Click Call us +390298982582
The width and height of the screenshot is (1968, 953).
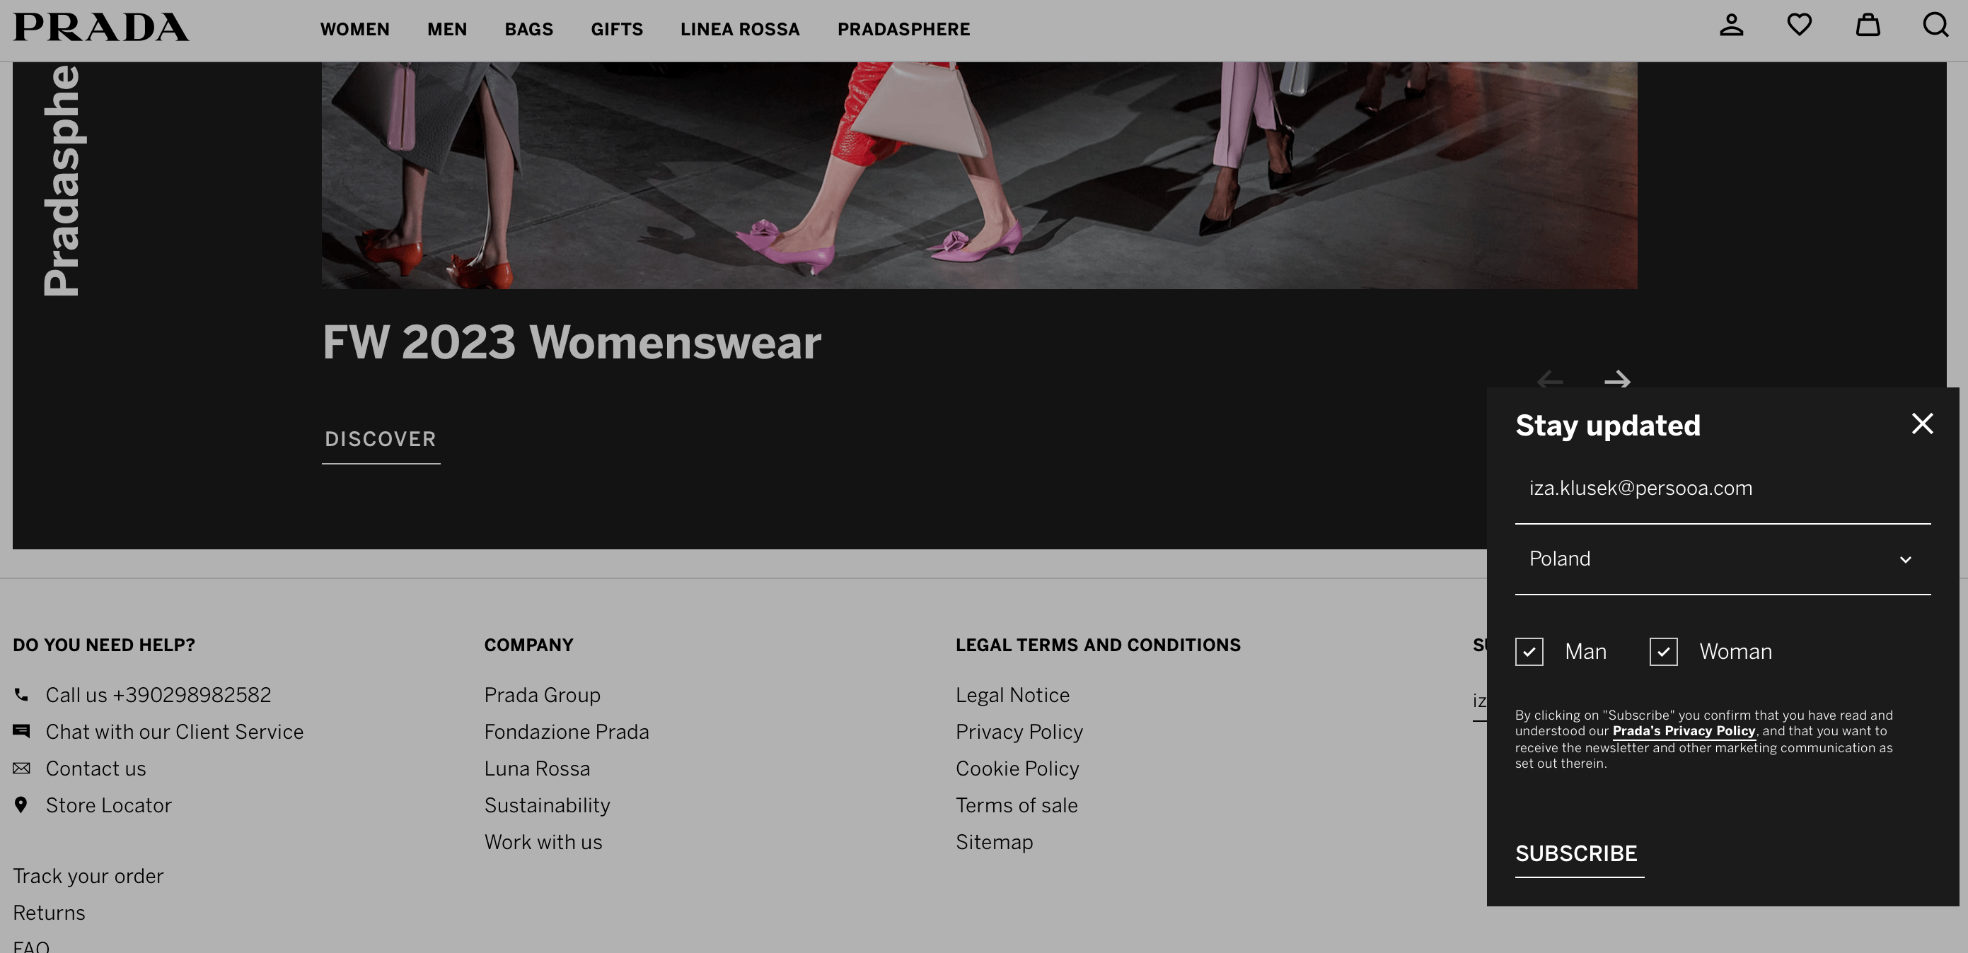[158, 694]
